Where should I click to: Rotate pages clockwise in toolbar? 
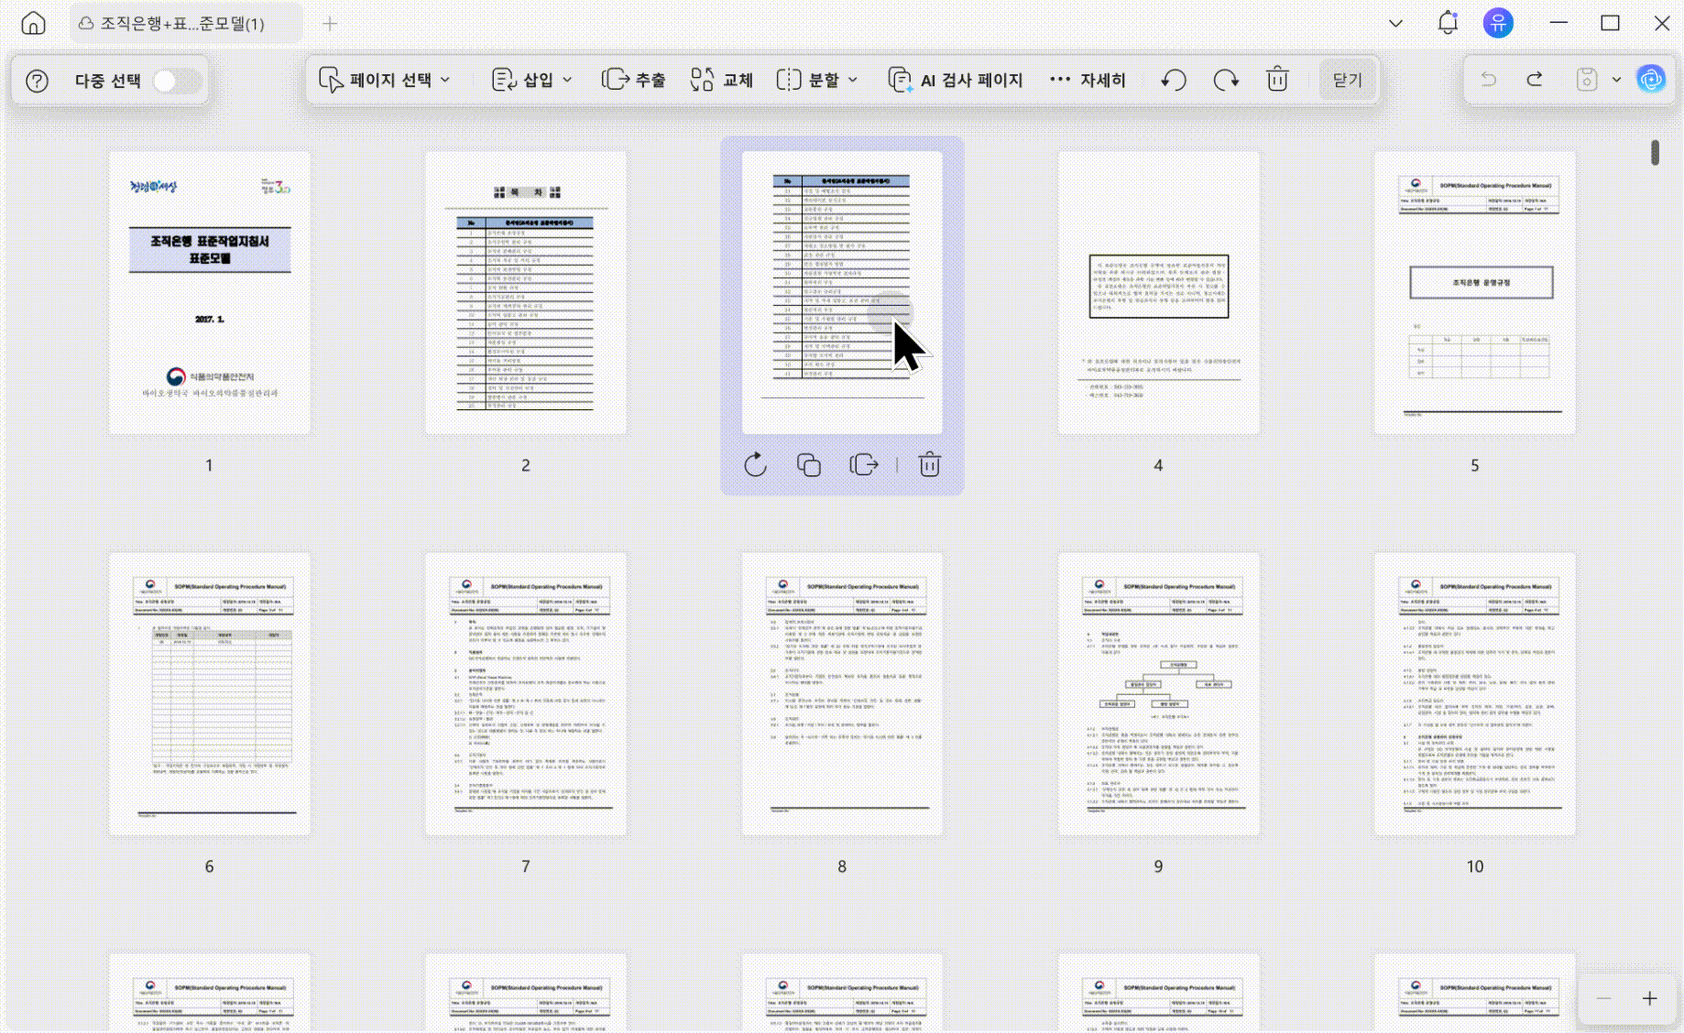click(1226, 80)
